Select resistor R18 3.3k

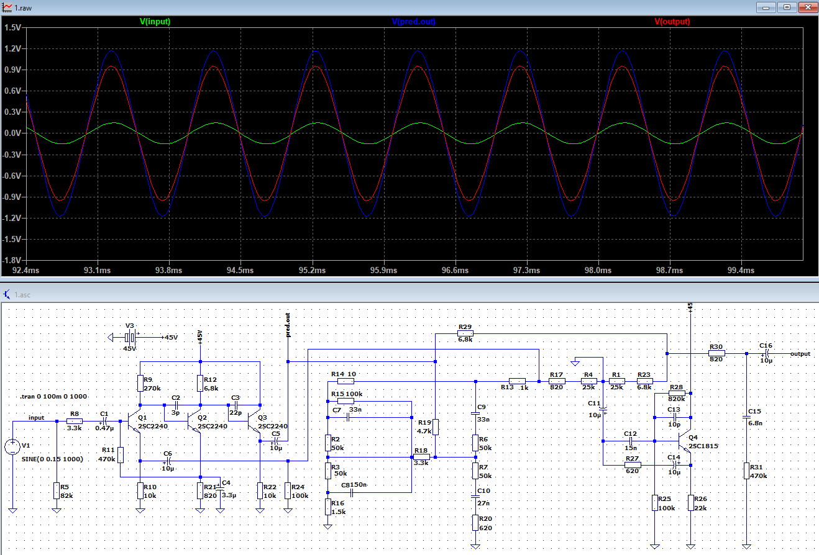421,458
